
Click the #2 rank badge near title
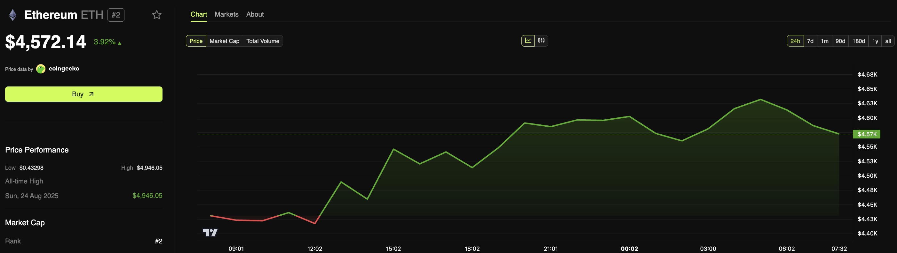tap(116, 15)
